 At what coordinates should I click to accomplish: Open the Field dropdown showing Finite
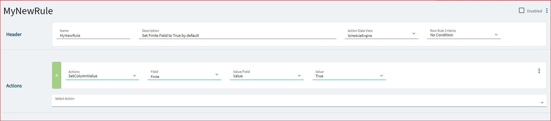click(x=184, y=76)
